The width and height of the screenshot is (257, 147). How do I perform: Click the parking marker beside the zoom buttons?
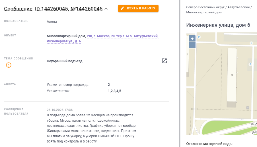pos(199,37)
